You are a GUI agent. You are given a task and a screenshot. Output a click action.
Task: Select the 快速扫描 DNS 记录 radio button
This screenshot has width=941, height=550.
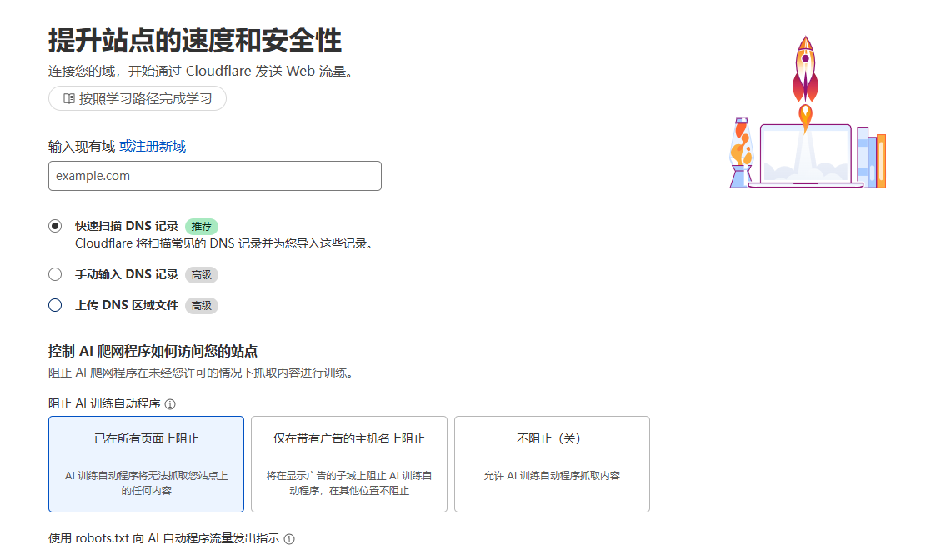point(55,226)
